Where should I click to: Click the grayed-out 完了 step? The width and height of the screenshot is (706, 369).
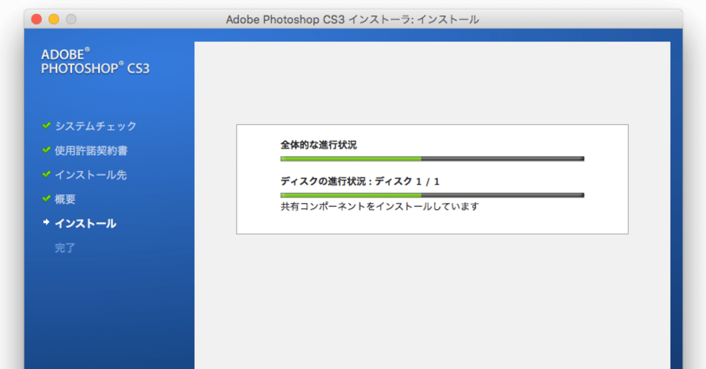click(x=66, y=247)
